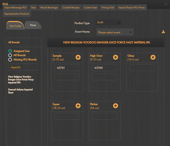Click High Grav code field 65760
The image size is (170, 146).
(105, 68)
